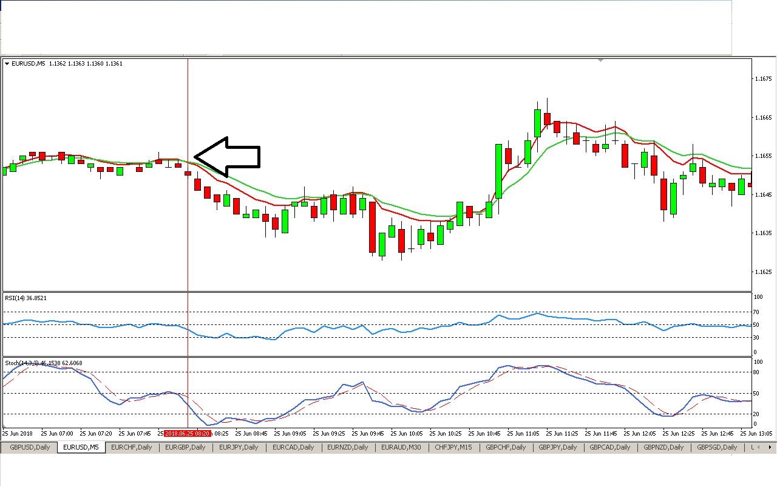The height and width of the screenshot is (486, 777).
Task: Click the red-highlighted 2018.06.25 date label
Action: (x=188, y=434)
